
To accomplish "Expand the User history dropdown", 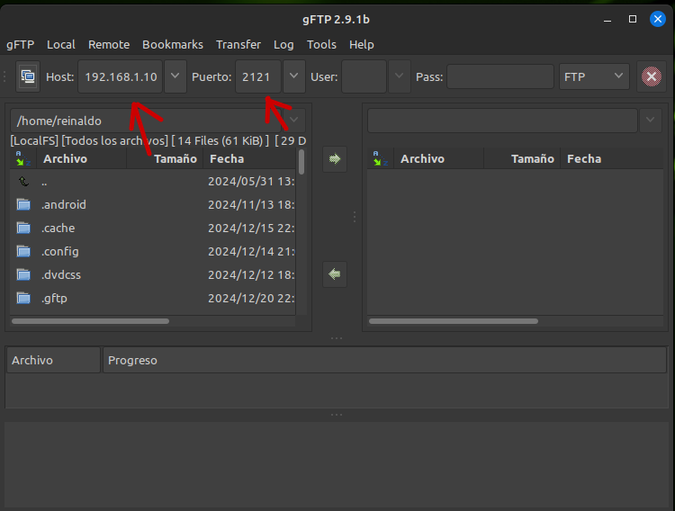I will (x=400, y=76).
